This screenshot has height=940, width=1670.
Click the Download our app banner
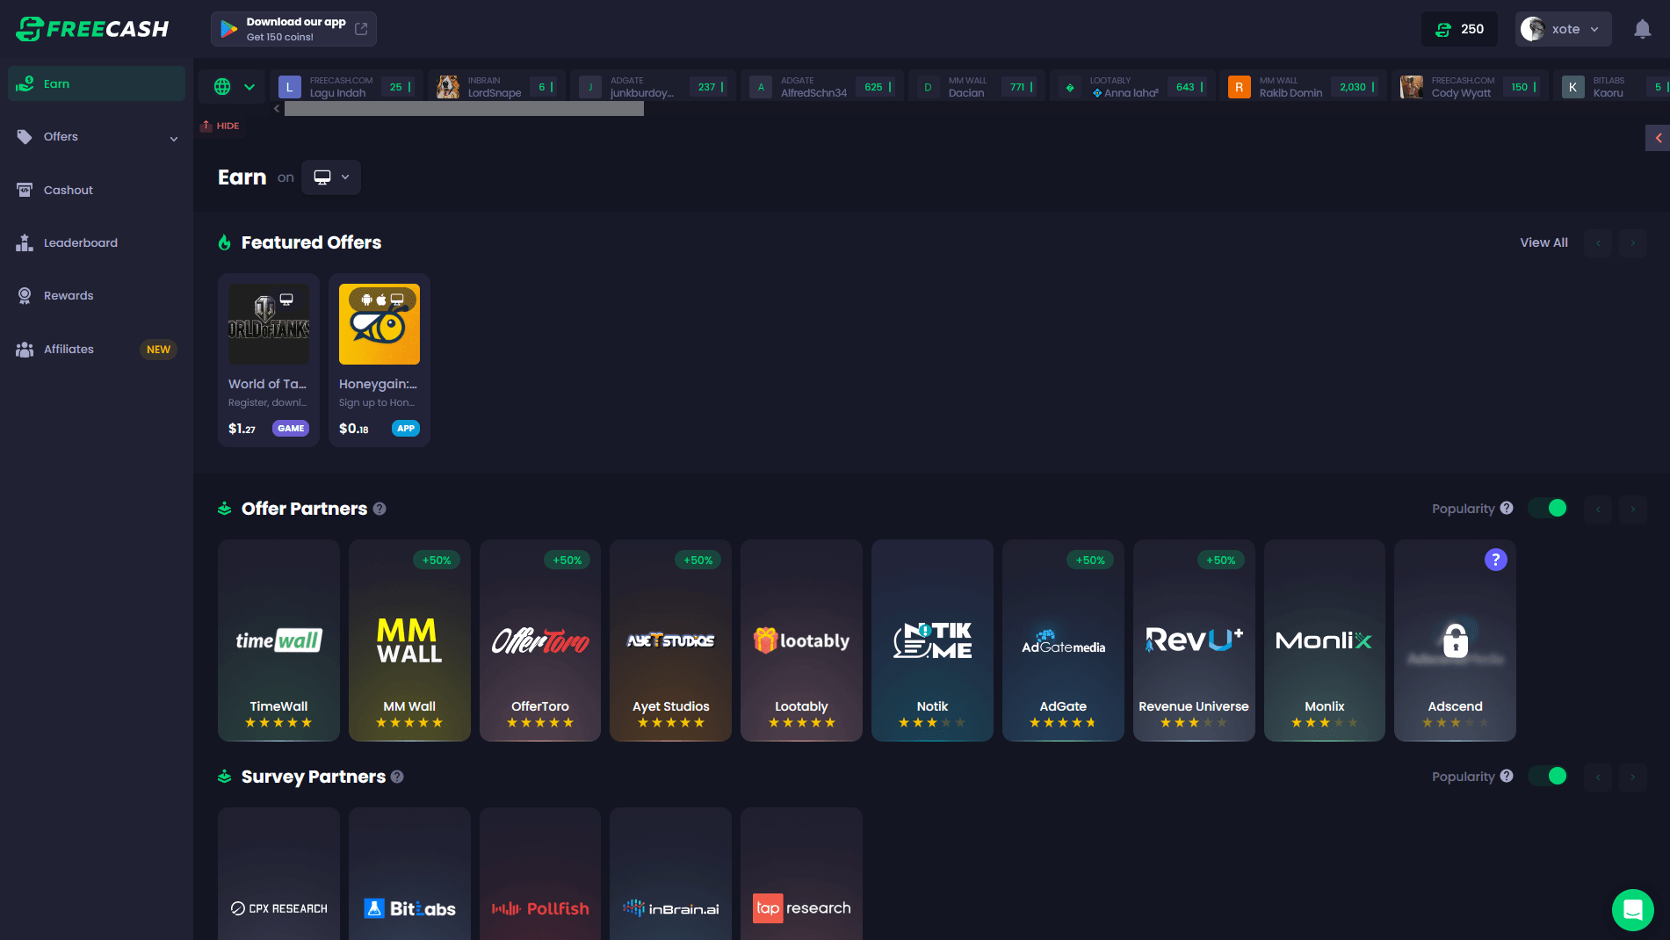(x=293, y=28)
